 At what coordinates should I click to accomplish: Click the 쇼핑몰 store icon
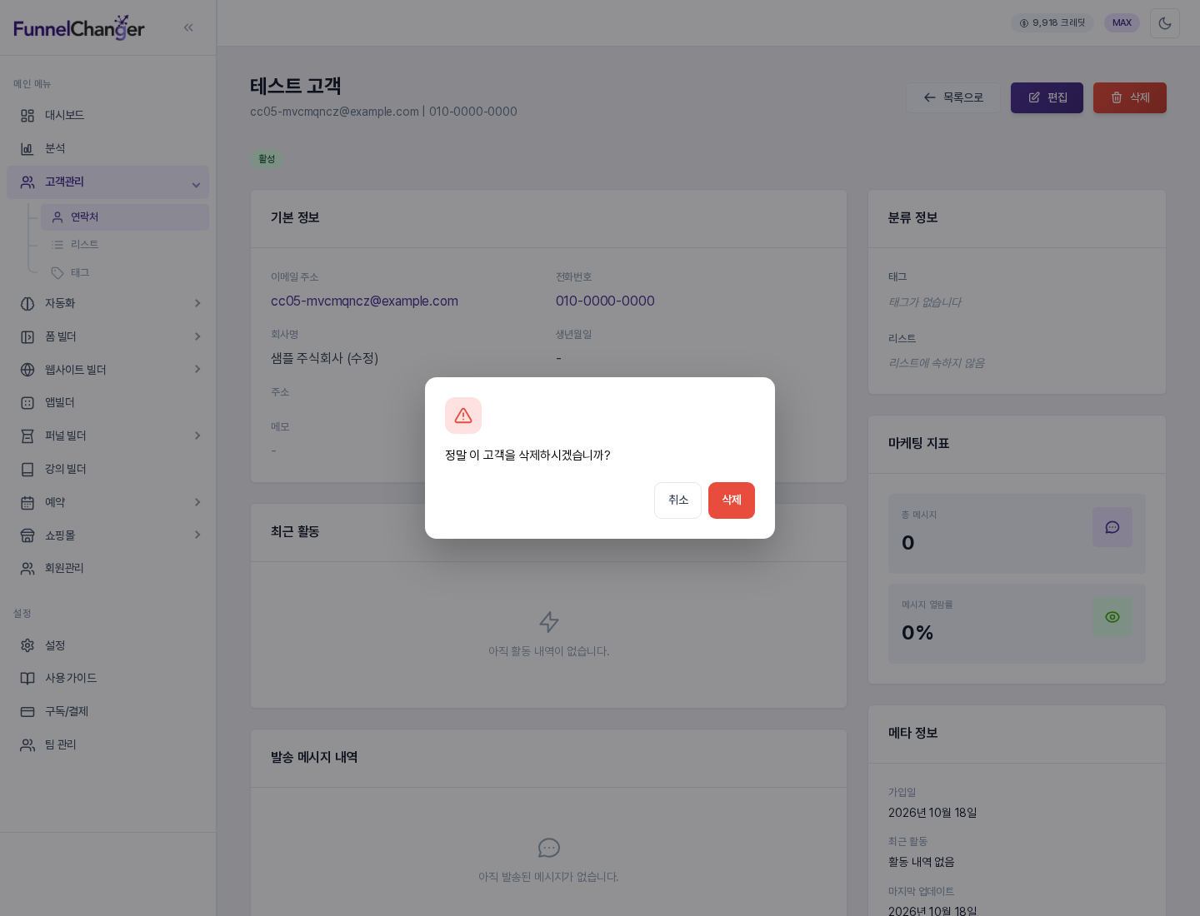[27, 535]
